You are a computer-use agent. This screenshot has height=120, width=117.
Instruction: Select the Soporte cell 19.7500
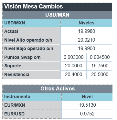99,66
